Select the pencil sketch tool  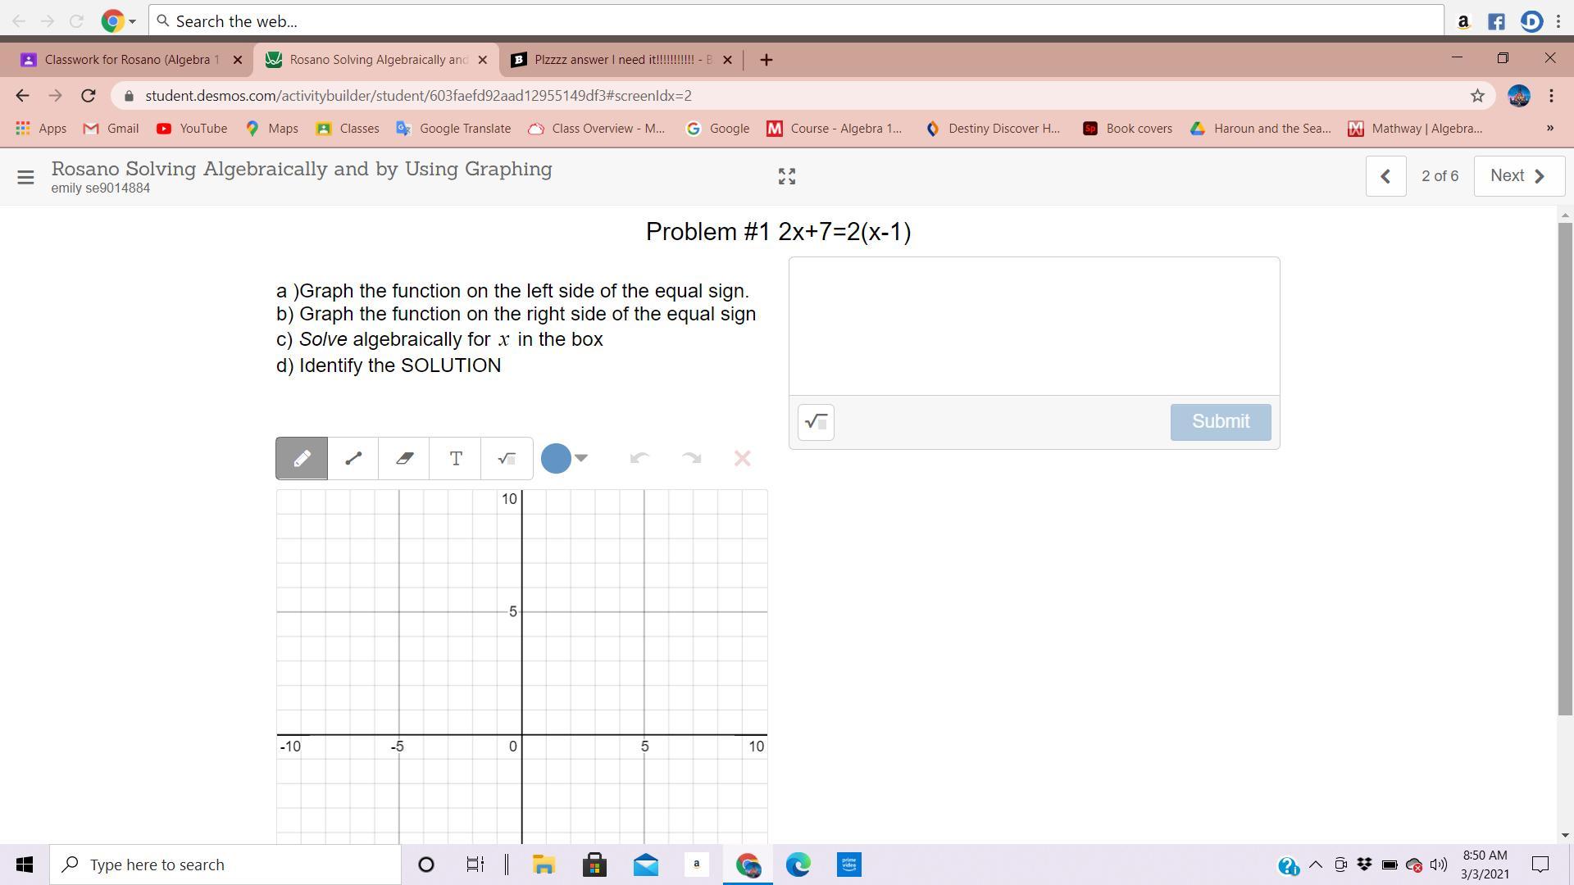point(302,458)
